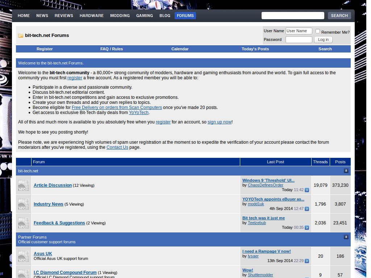Open the Contact Us link
This screenshot has width=371, height=278.
(x=117, y=147)
